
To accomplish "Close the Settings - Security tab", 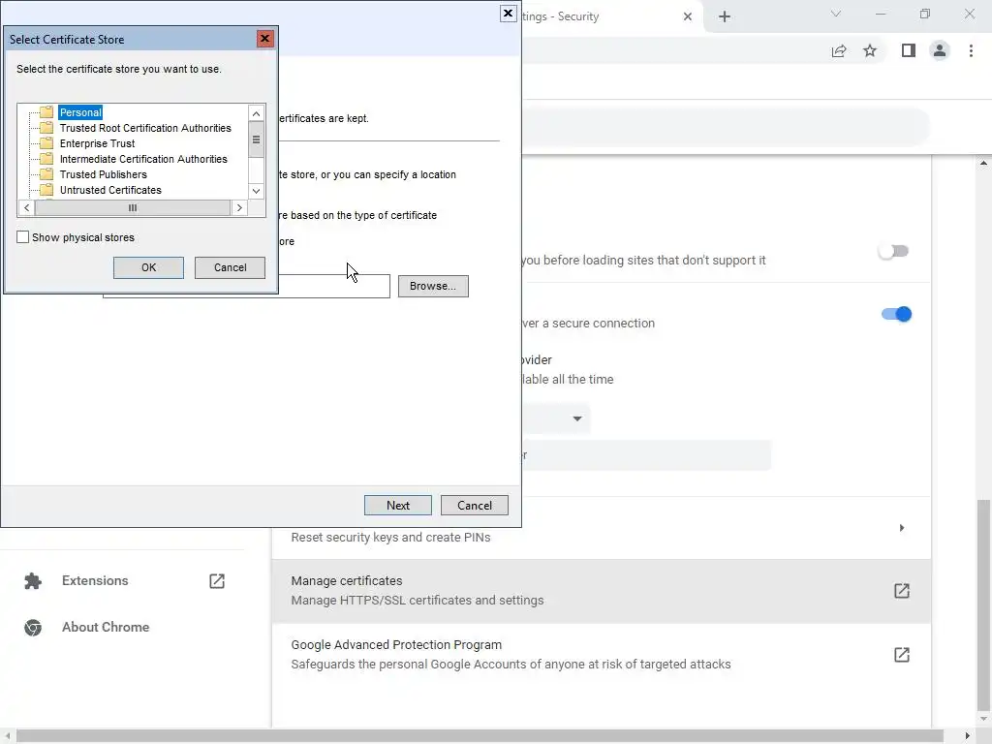I will coord(688,16).
